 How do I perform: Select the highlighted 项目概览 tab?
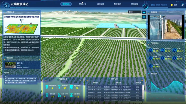(x=66, y=4)
